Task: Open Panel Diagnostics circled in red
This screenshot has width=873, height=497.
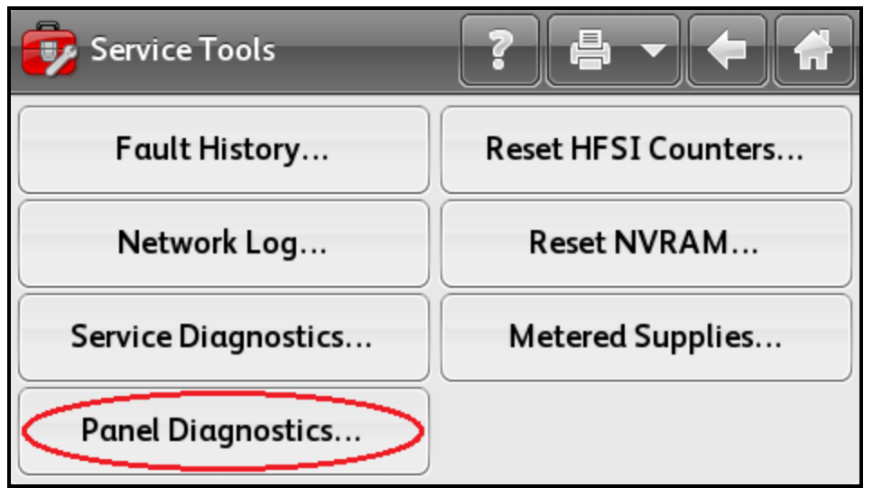Action: [224, 431]
